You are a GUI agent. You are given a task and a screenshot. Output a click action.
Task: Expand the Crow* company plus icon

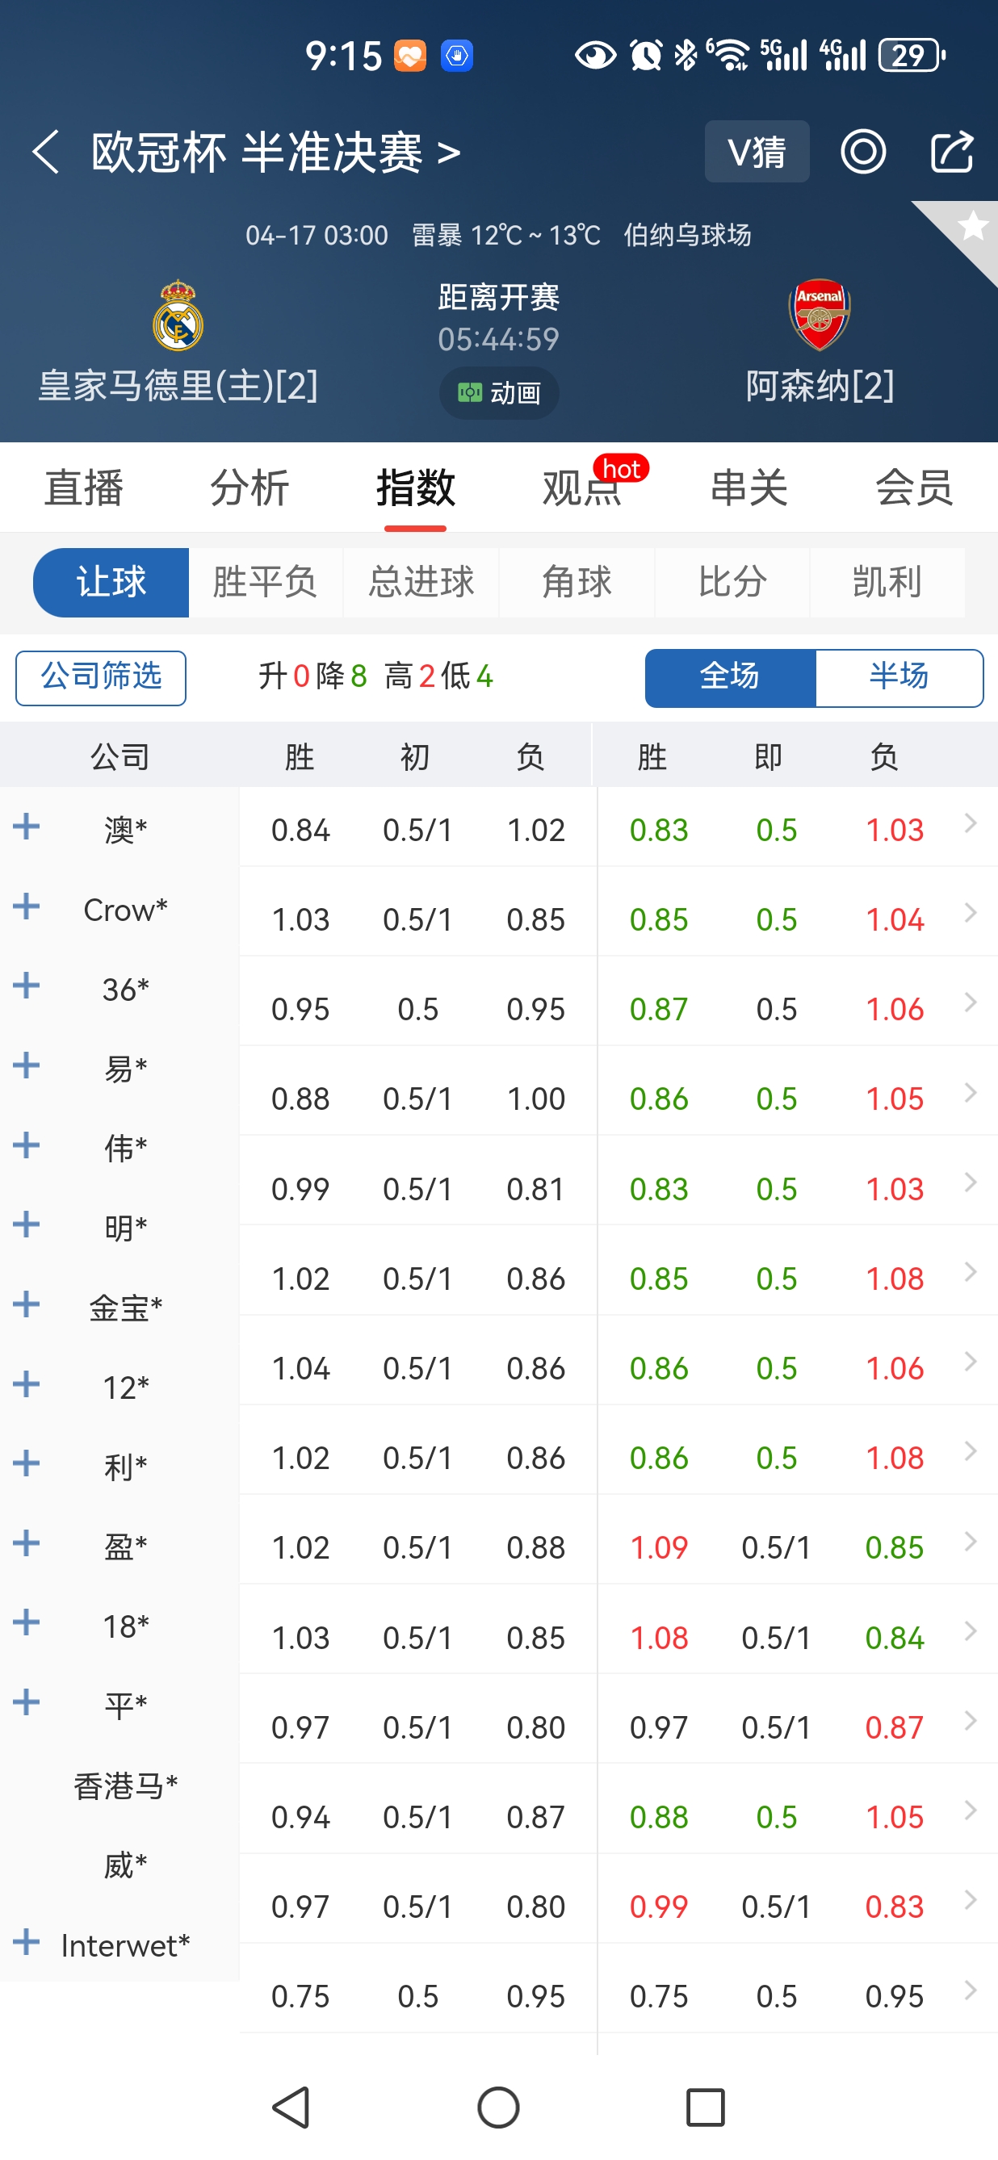click(x=27, y=906)
